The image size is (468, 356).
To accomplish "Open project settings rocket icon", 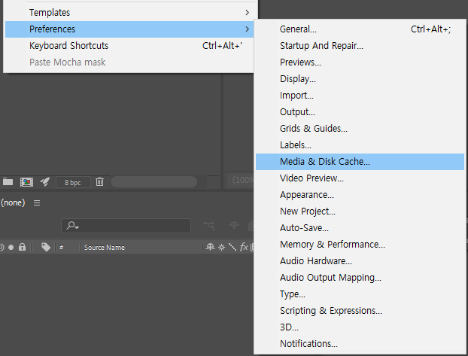I will tap(45, 181).
